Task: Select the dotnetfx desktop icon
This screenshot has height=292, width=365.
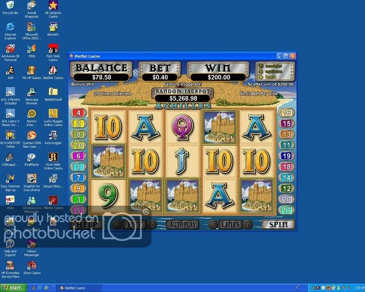Action: pyautogui.click(x=53, y=29)
